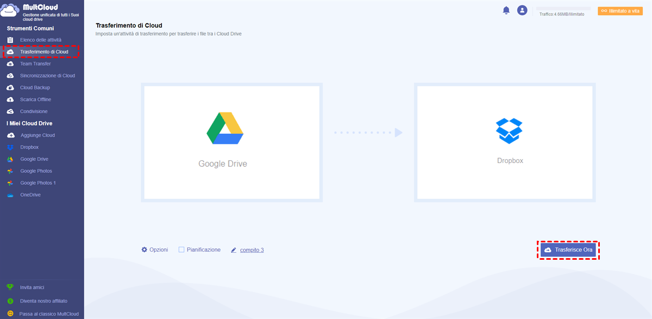This screenshot has width=652, height=319.
Task: Click the Google Photos pinwheel icon
Action: [10, 171]
